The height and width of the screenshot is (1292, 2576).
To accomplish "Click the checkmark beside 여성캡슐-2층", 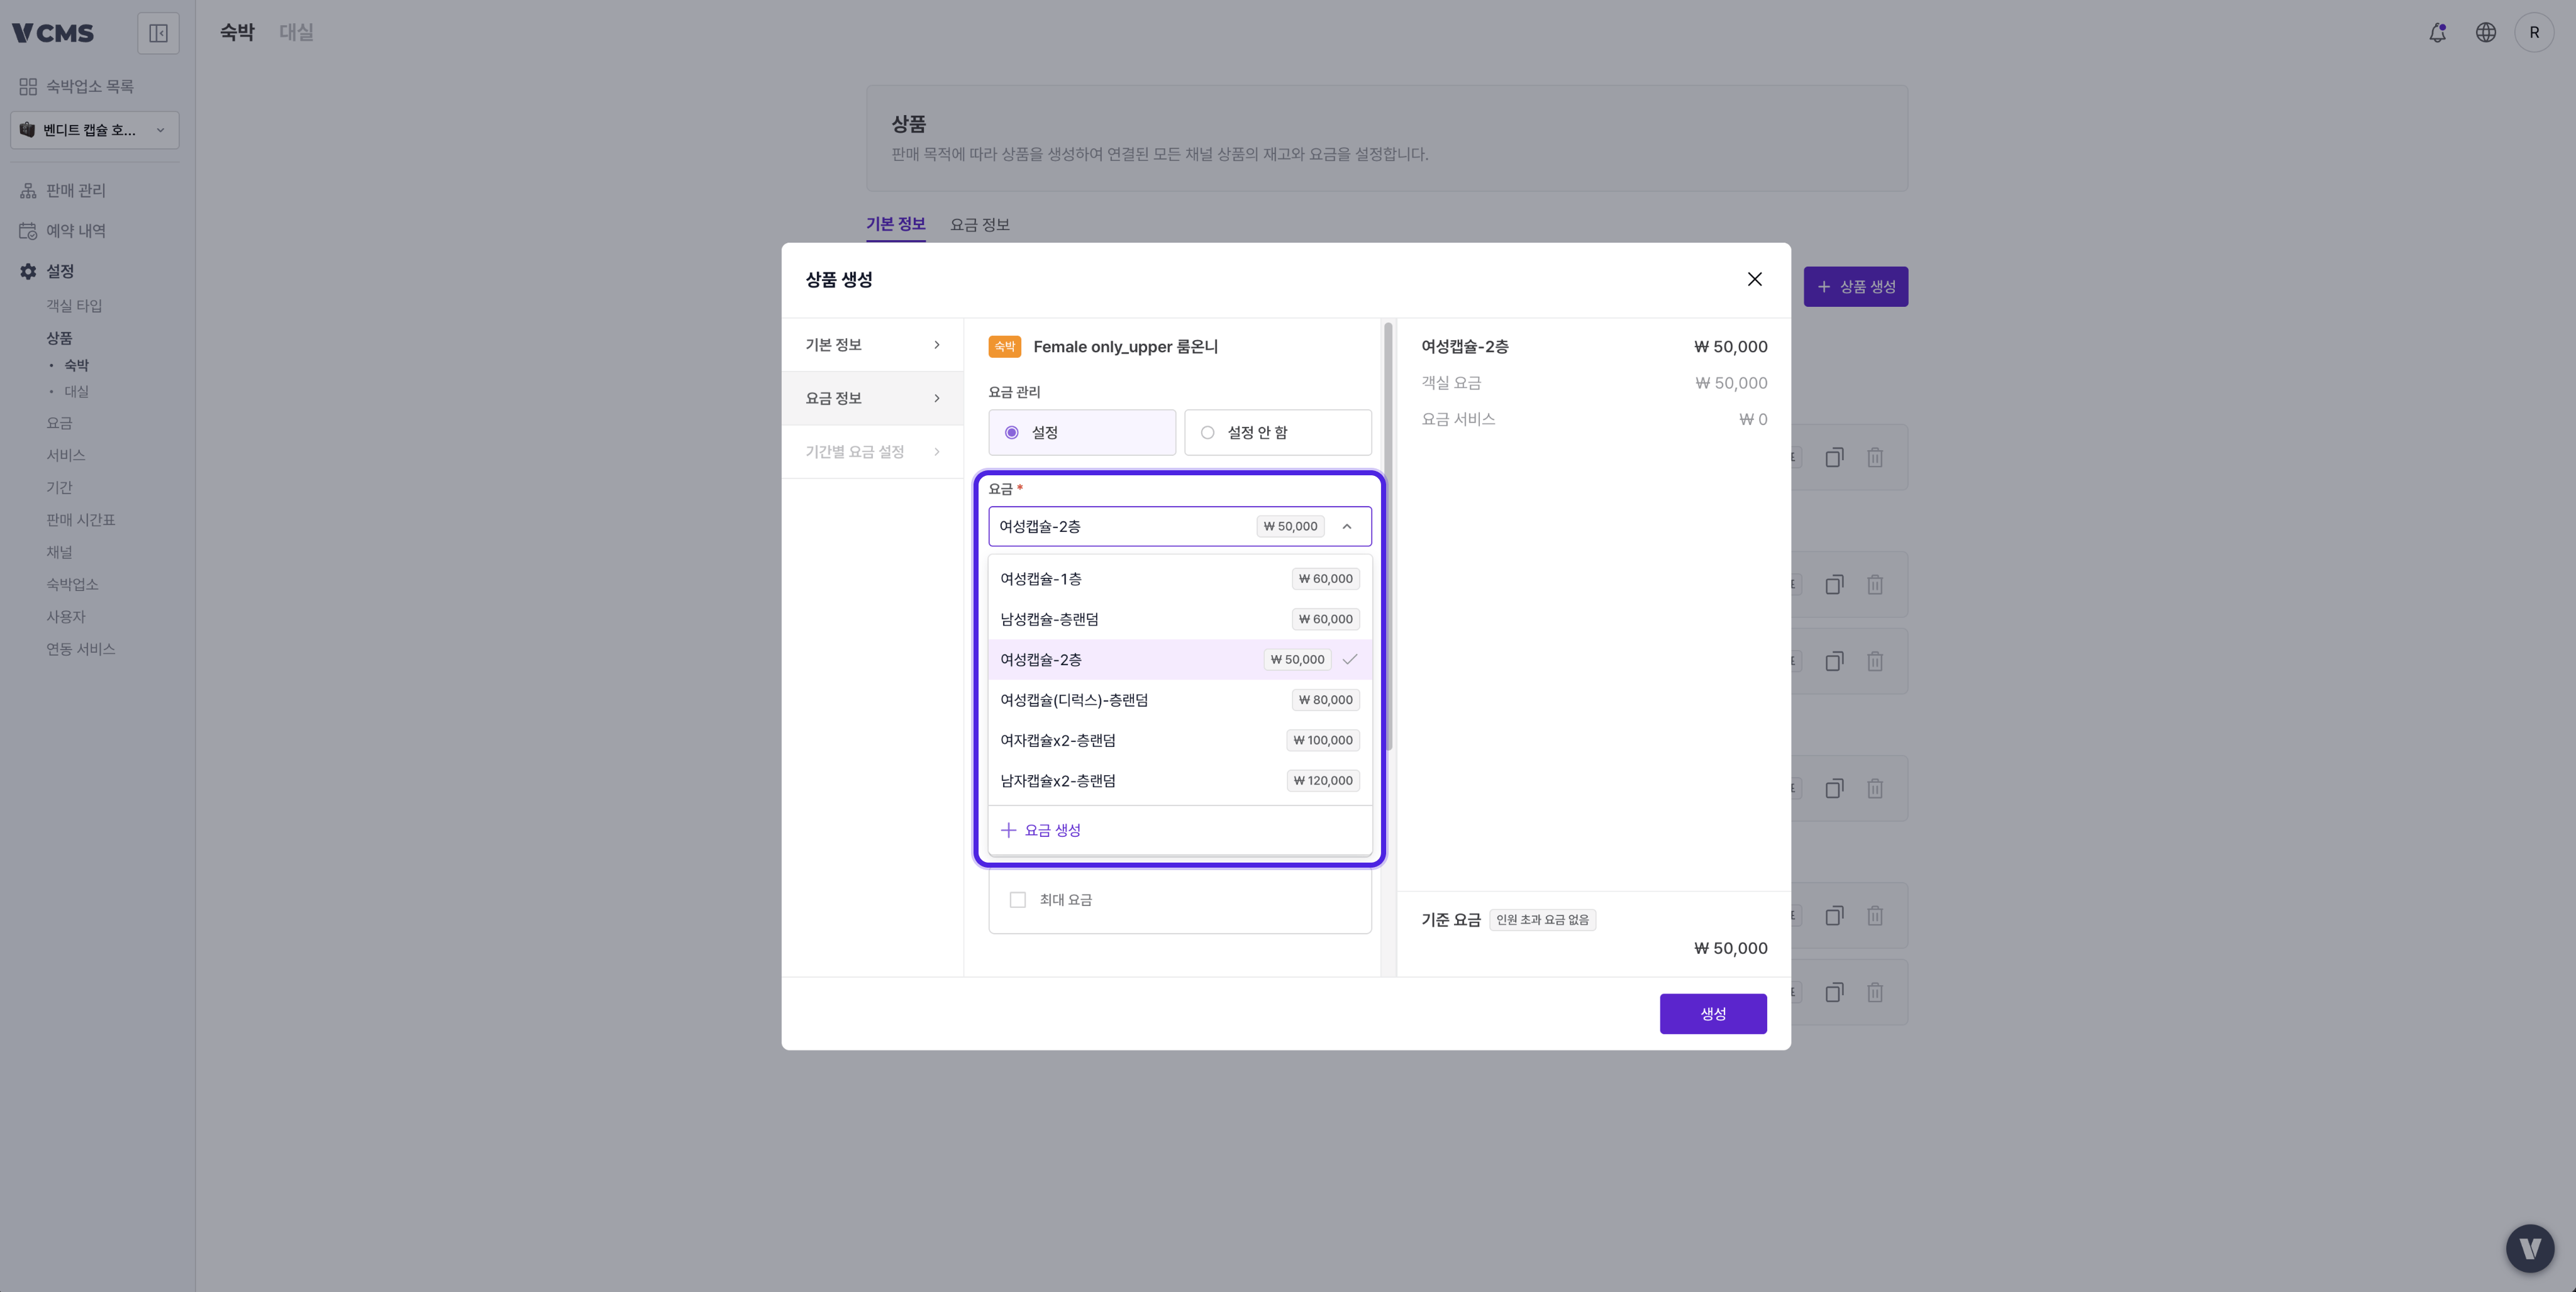I will pos(1349,659).
